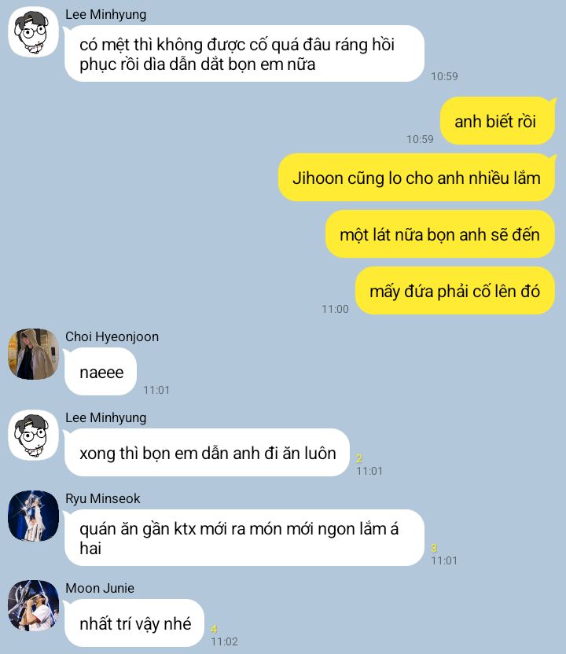Select message 'một lát nữa bọn anh sẽ đến'
This screenshot has height=654, width=566.
pos(440,234)
